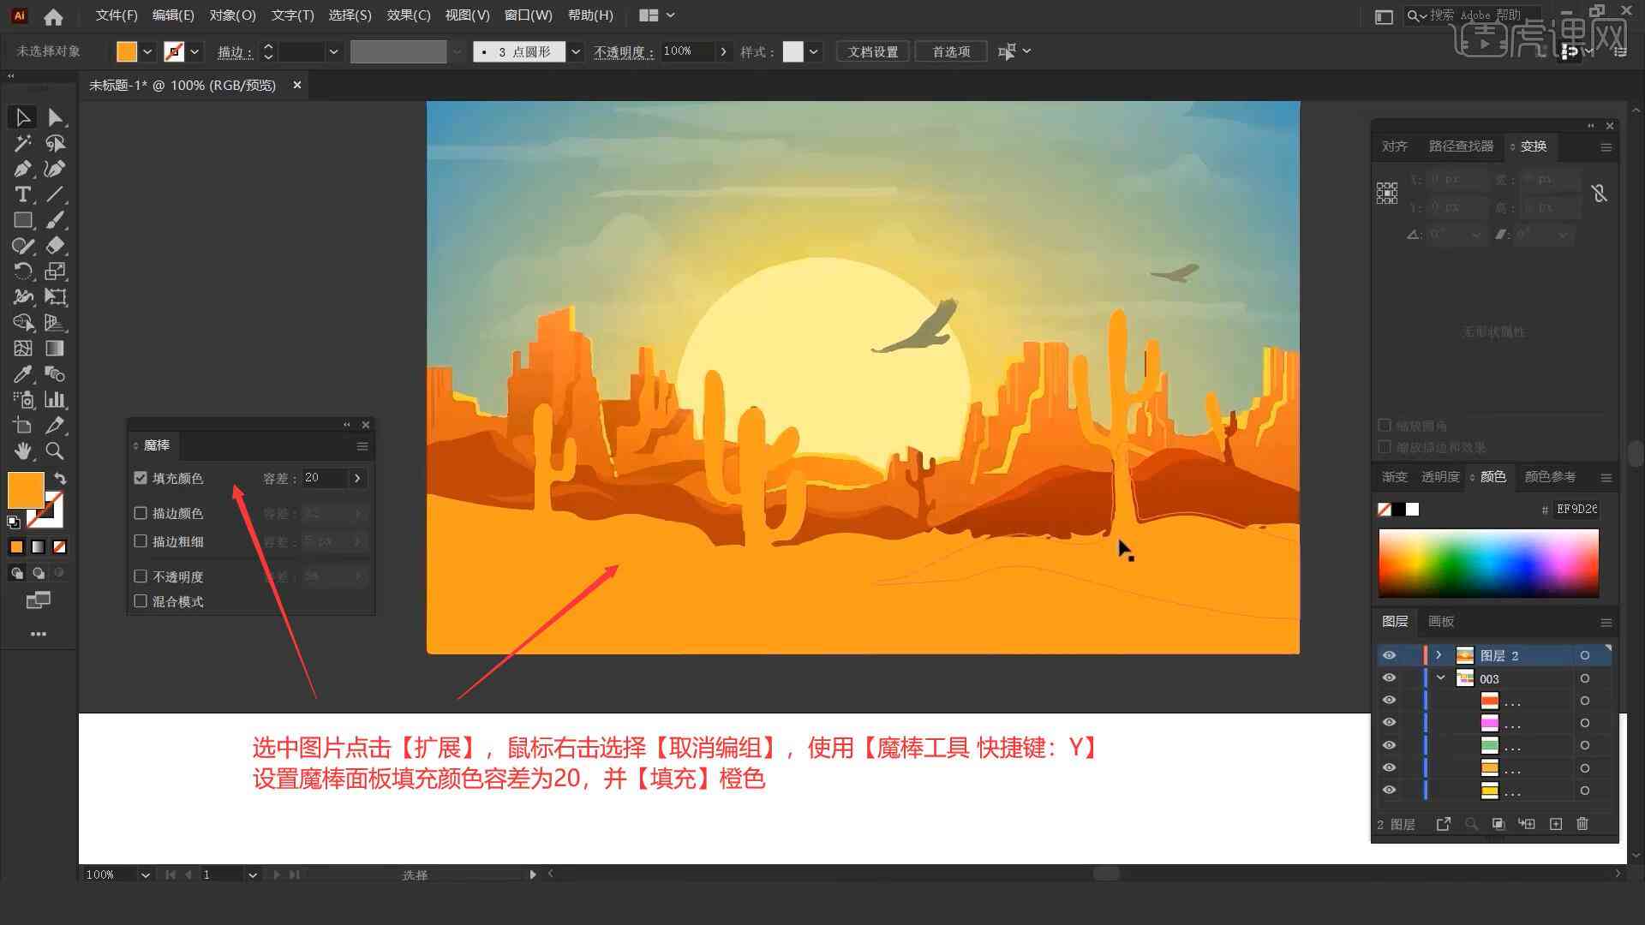Expand layer 003 in Layers panel
The image size is (1645, 925).
tap(1440, 677)
